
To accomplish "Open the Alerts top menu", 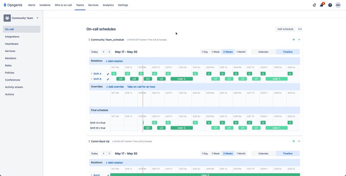I will (32, 5).
